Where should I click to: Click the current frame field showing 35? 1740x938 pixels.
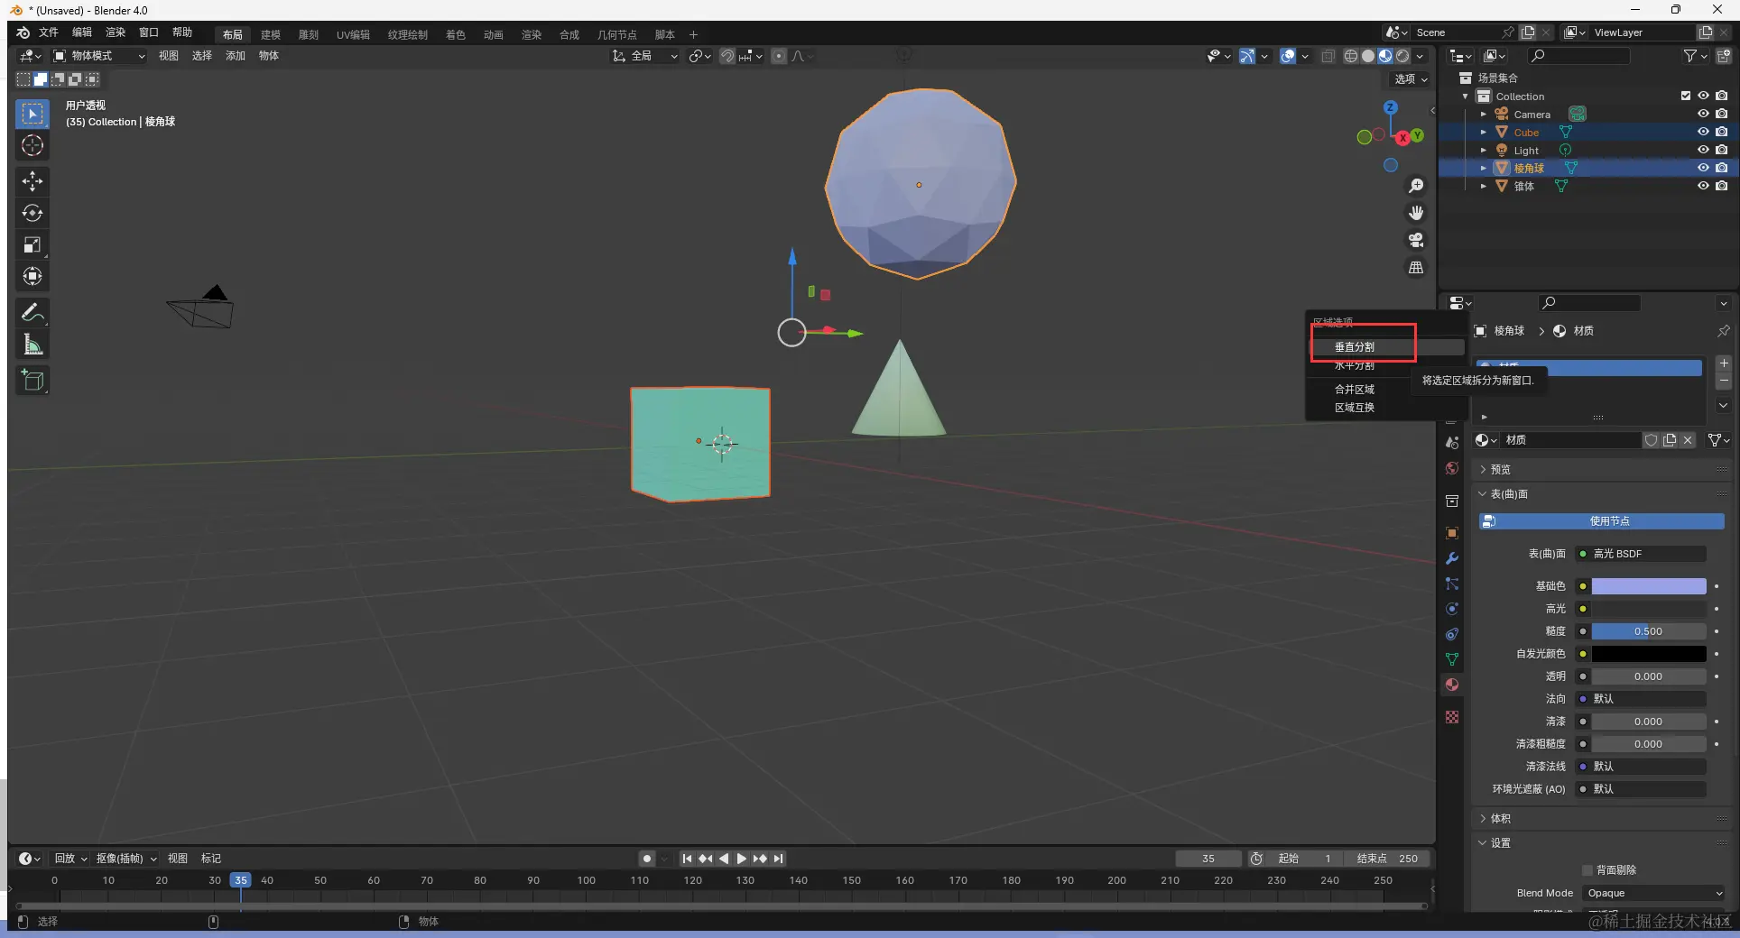tap(1208, 859)
